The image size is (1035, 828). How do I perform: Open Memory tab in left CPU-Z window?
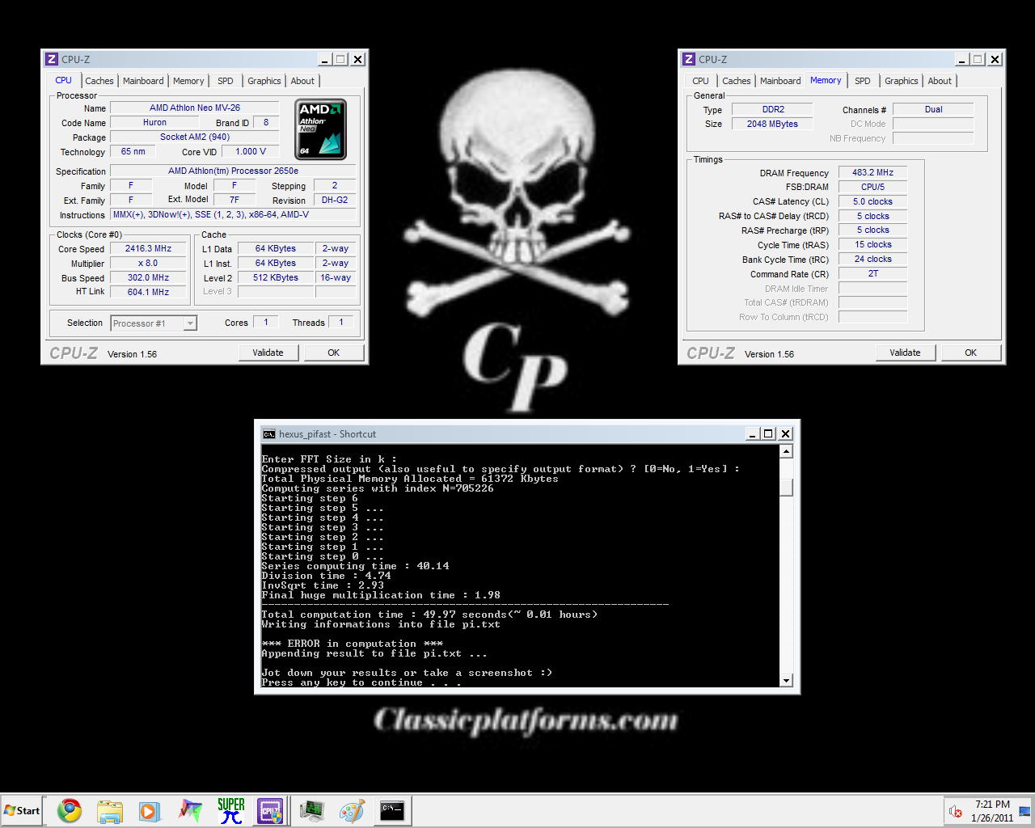click(188, 81)
